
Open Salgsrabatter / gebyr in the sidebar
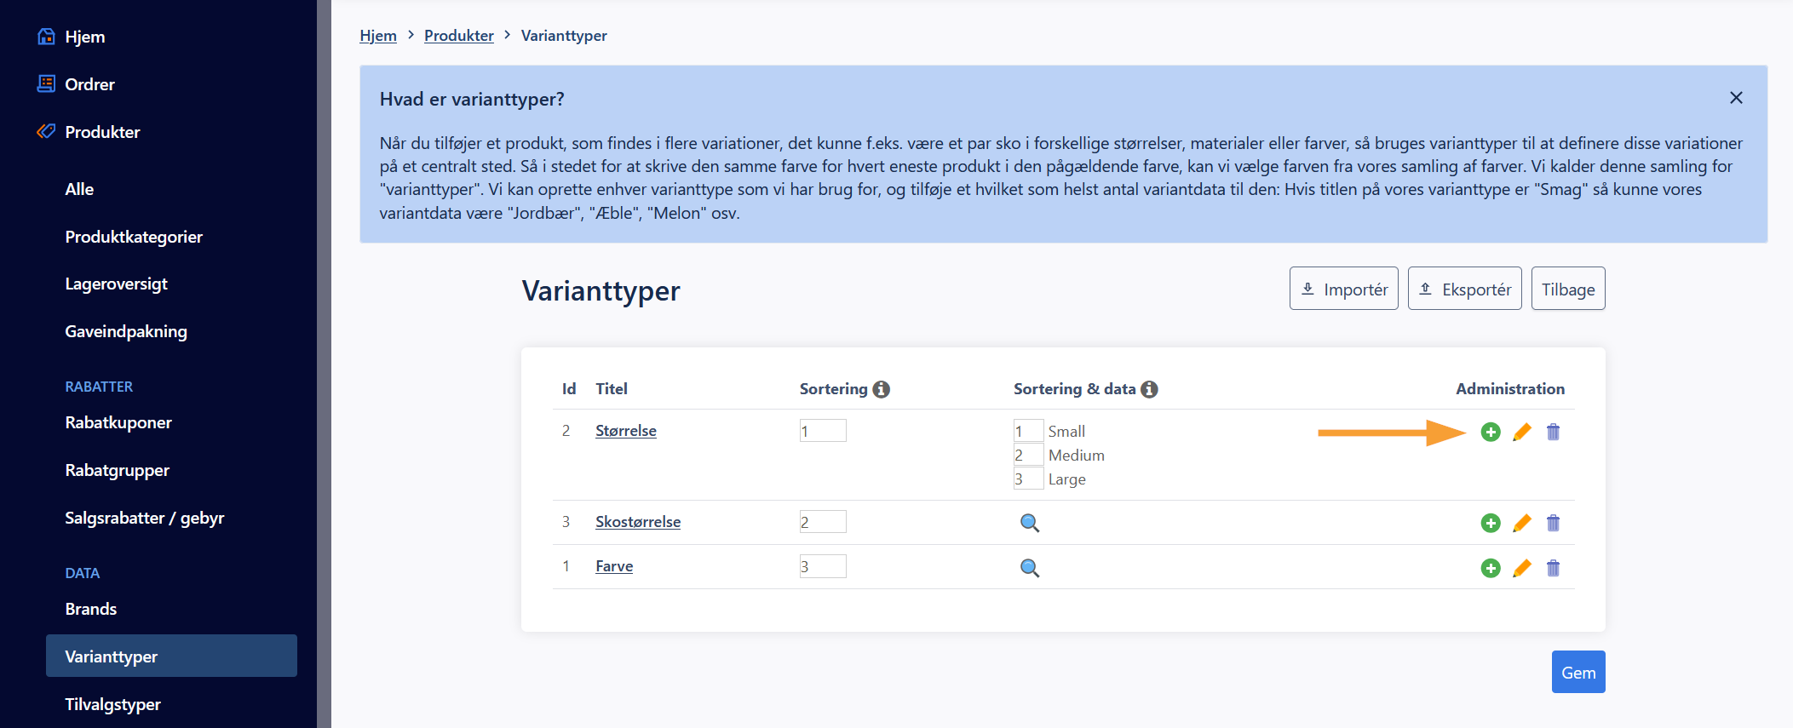click(x=145, y=518)
